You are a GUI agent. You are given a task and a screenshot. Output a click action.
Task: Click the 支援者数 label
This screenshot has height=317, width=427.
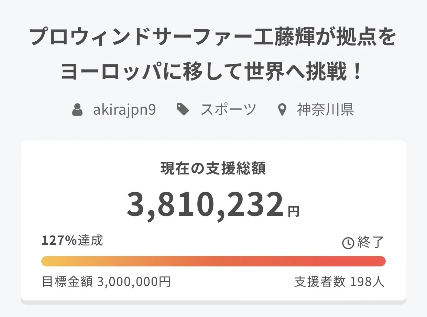[320, 282]
